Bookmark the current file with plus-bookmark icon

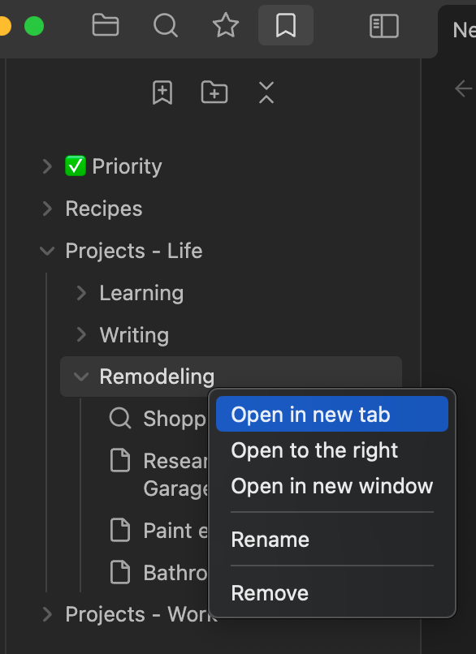pos(162,93)
